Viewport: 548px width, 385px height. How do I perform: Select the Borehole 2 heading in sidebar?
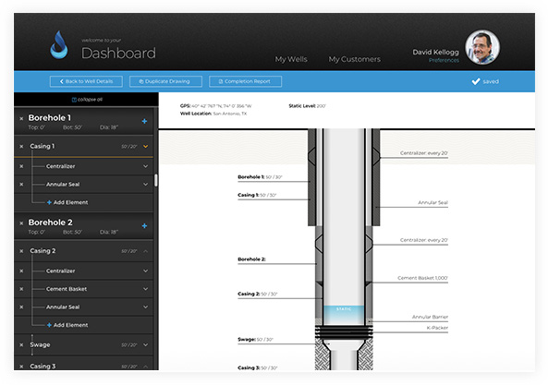point(50,223)
